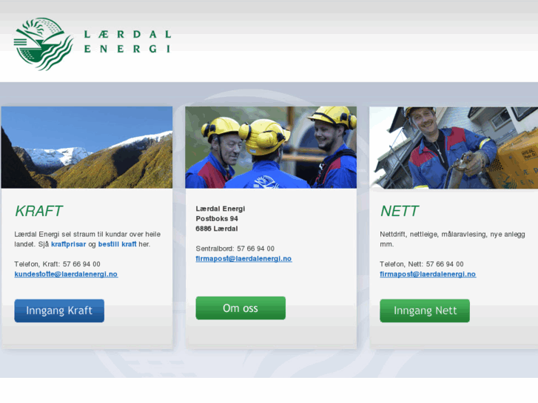Click 'Lærdal Energi sel straum' description text
This screenshot has width=538, height=403.
(87, 239)
